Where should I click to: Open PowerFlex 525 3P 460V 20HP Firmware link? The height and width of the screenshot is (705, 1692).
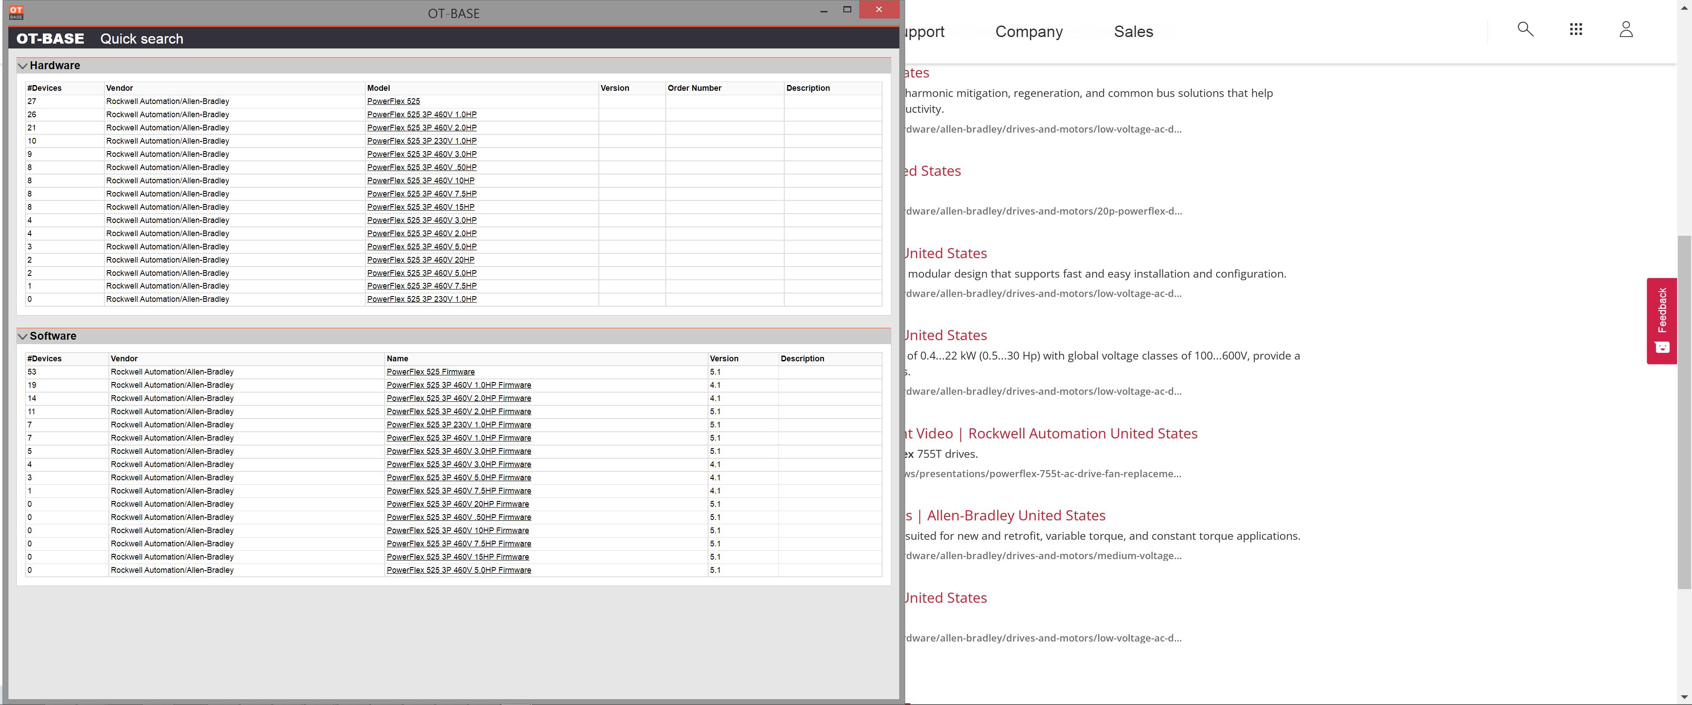pos(457,504)
